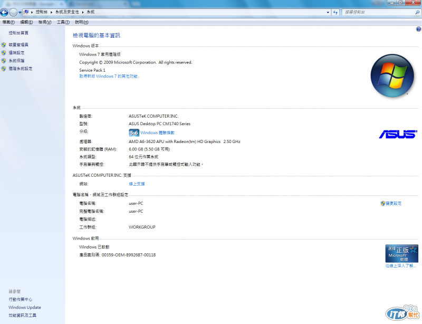Minimize the window
This screenshot has height=324, width=422.
tap(391, 3)
